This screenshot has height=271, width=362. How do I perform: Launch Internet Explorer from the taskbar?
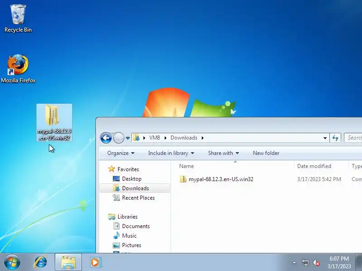pyautogui.click(x=41, y=262)
